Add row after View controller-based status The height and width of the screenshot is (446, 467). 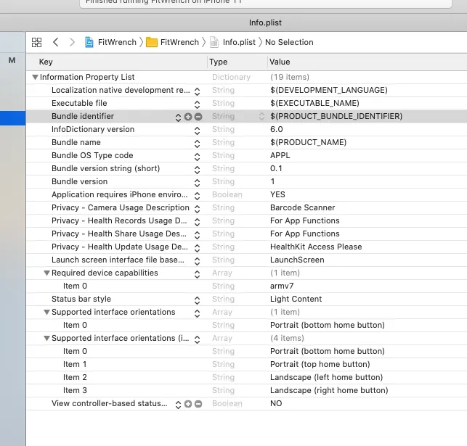(x=188, y=404)
